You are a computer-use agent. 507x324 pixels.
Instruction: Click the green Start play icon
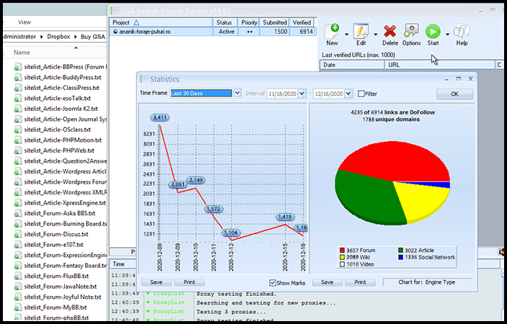433,31
